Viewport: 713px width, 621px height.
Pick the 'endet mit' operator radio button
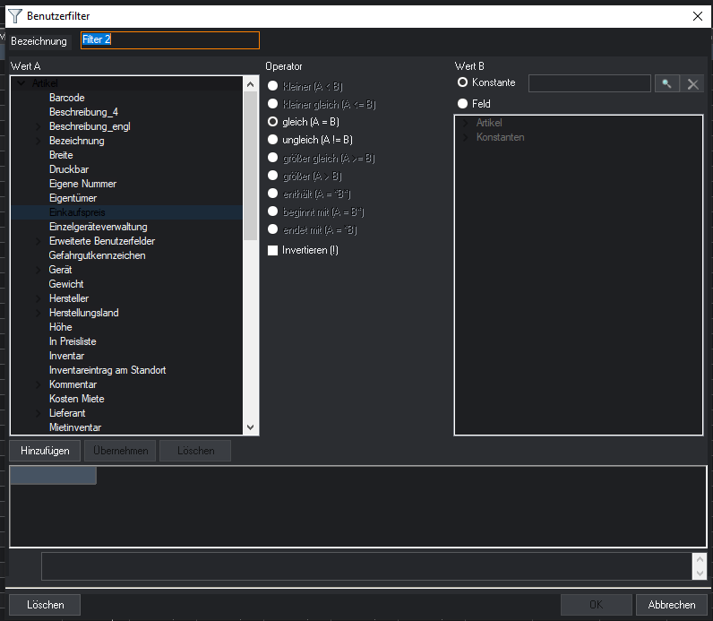tap(273, 229)
